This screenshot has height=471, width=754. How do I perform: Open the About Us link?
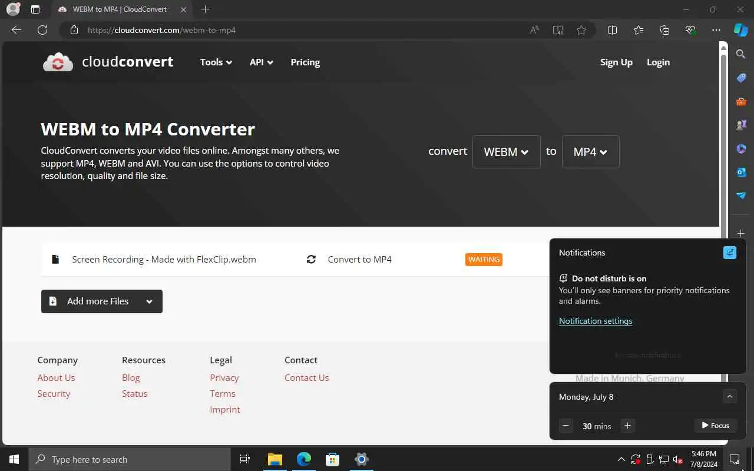coord(56,377)
